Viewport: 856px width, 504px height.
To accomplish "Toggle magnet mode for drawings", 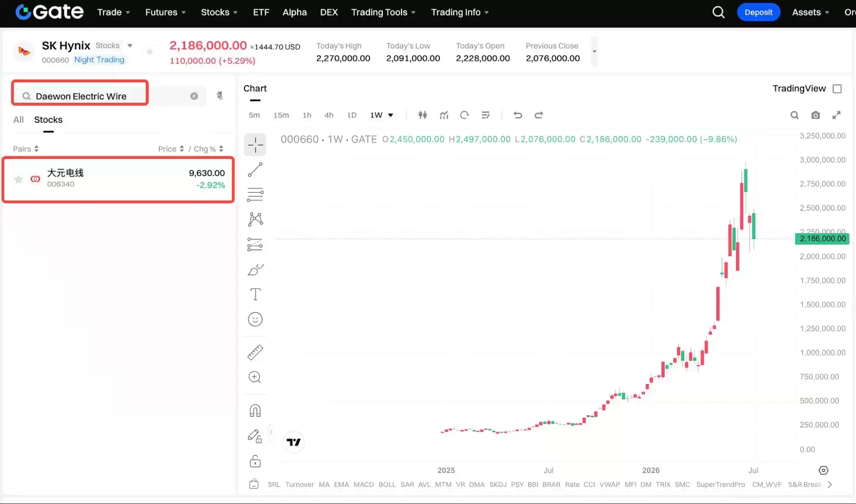I will click(x=255, y=411).
